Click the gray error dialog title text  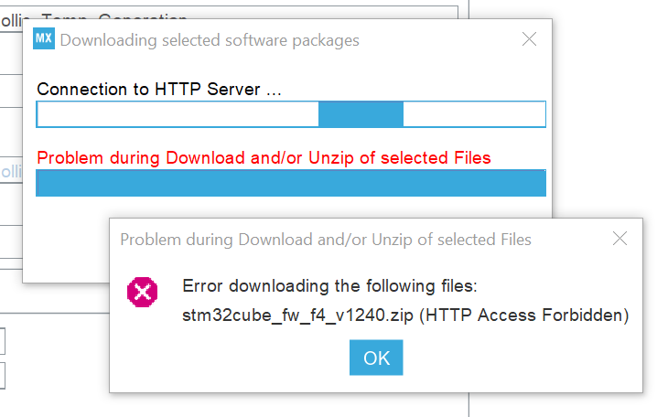326,240
